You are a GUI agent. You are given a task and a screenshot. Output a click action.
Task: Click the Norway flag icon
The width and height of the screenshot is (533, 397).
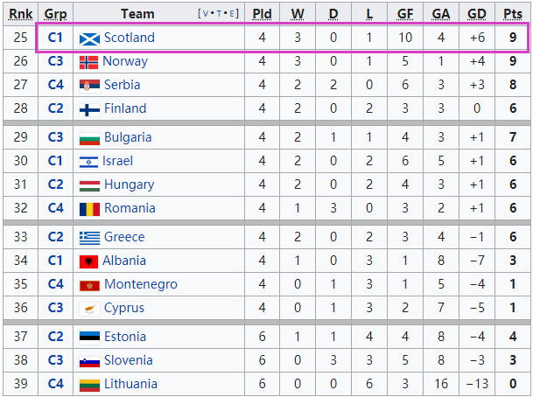pyautogui.click(x=88, y=62)
